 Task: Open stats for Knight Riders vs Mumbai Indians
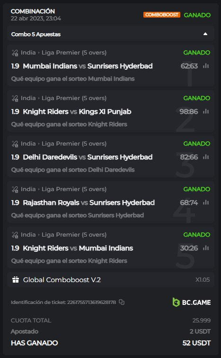click(206, 248)
